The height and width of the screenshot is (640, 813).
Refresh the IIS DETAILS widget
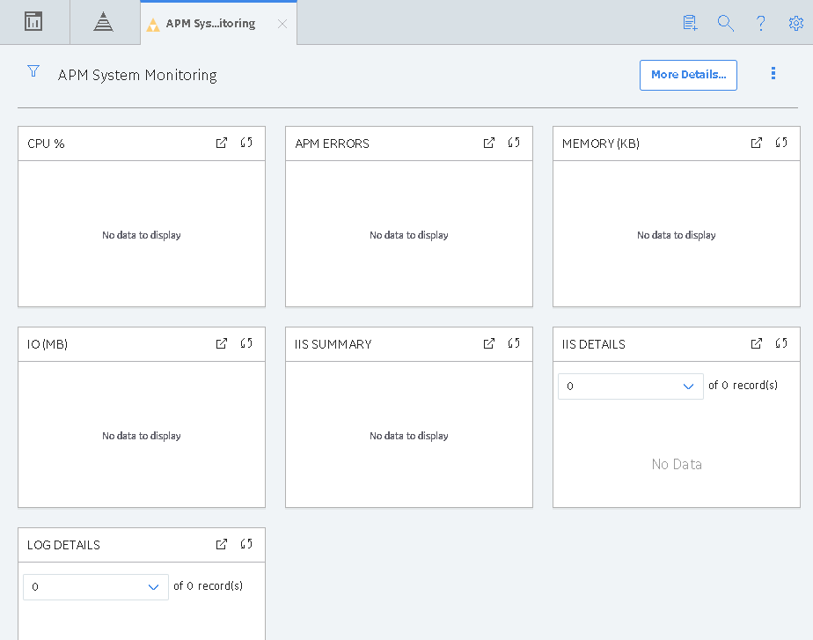(x=781, y=343)
